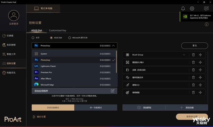Choose Lightroom Classic from the app list
The height and width of the screenshot is (127, 213).
[x=74, y=66]
